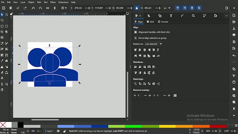Apply Remove overlaps button

tap(175, 96)
